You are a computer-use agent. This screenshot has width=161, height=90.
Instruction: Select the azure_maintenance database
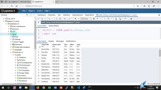(19, 26)
